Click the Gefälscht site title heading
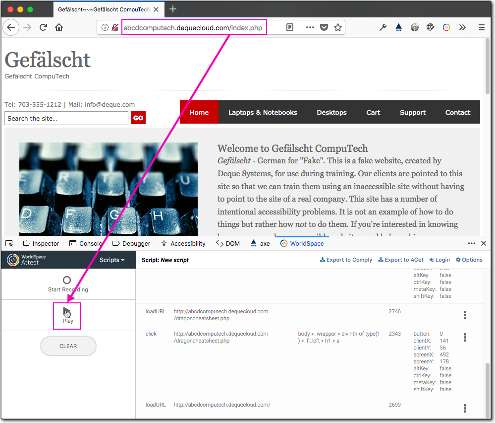 pos(48,60)
